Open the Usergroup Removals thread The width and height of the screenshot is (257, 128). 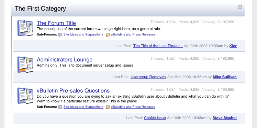(x=148, y=77)
